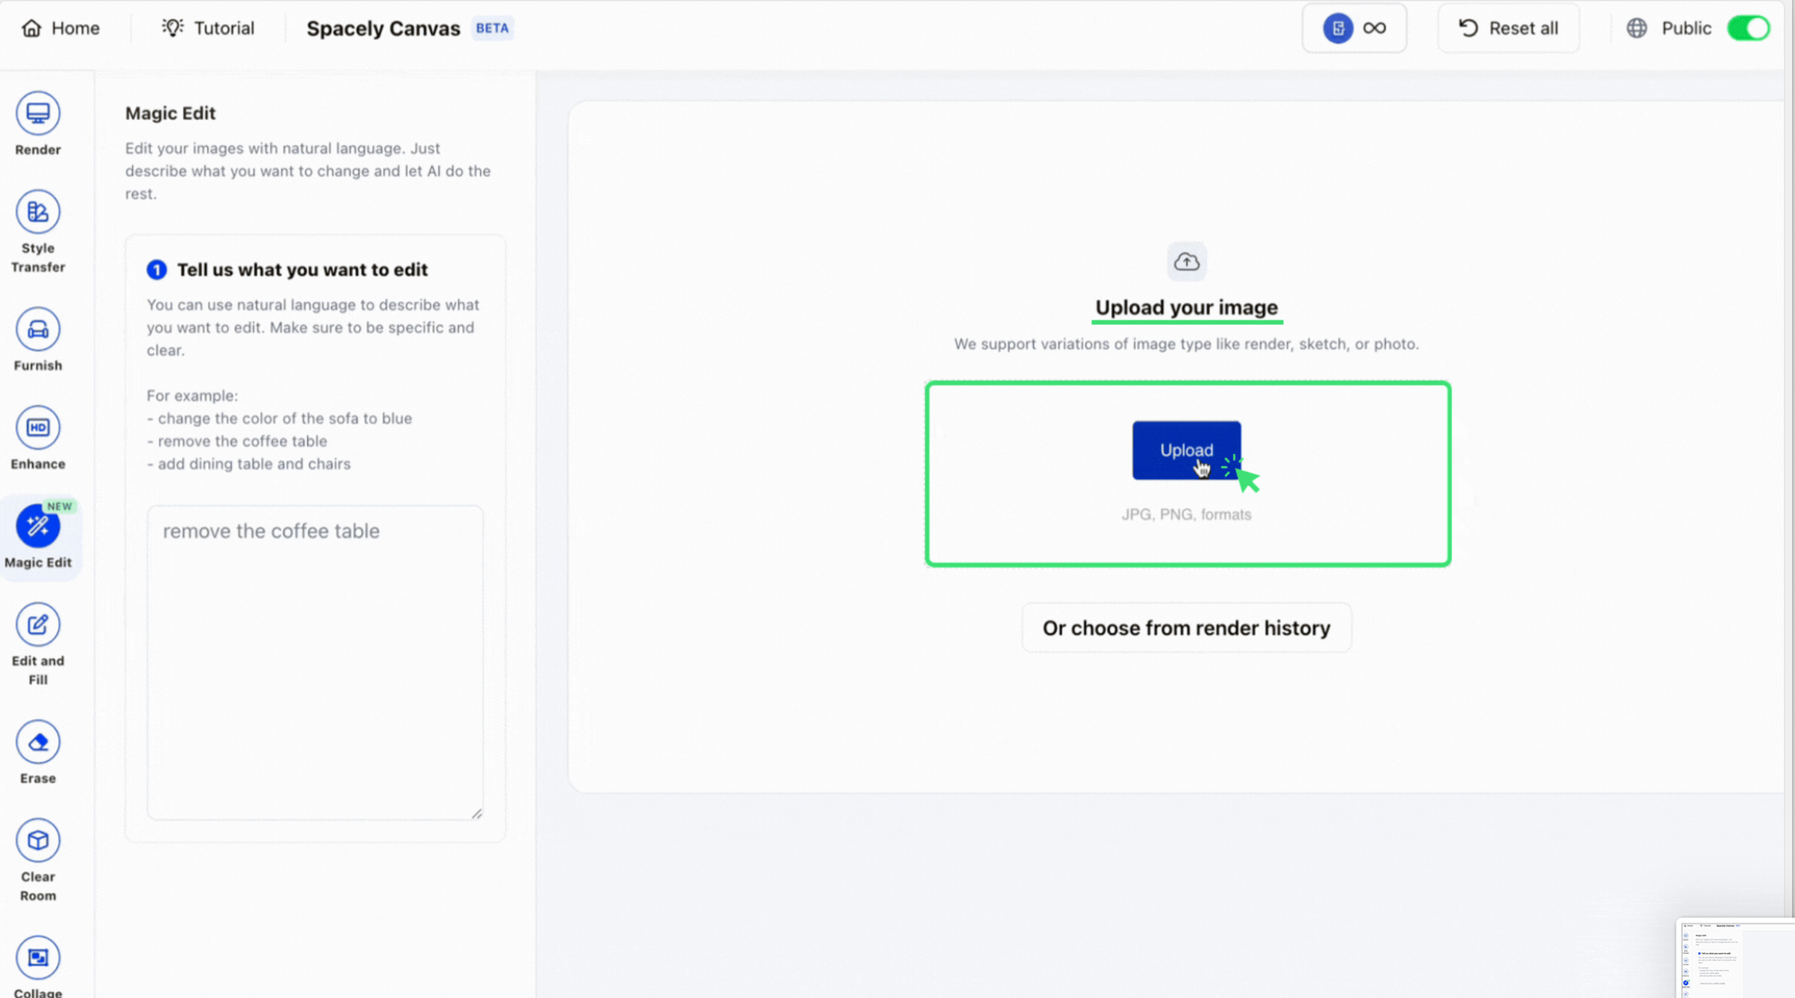Open the Tutorial link
This screenshot has width=1795, height=998.
point(208,28)
